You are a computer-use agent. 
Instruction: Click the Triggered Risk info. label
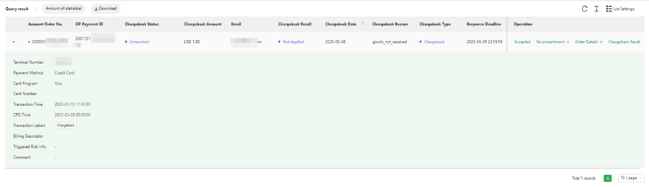[30, 146]
